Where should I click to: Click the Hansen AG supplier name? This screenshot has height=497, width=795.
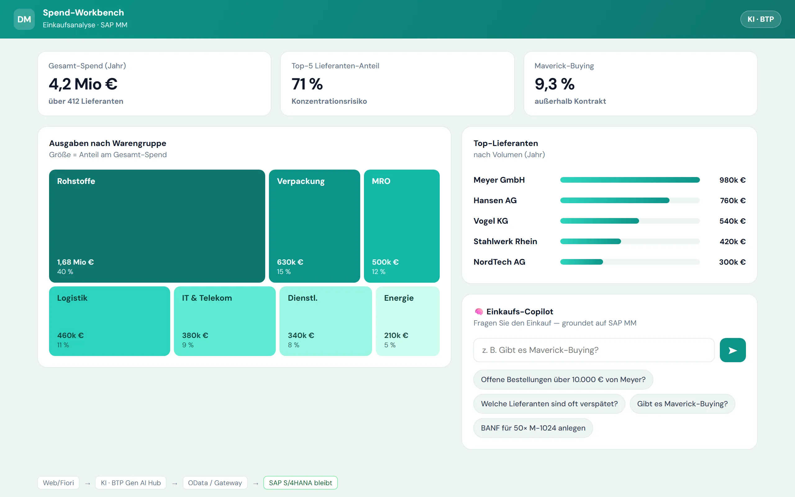495,201
